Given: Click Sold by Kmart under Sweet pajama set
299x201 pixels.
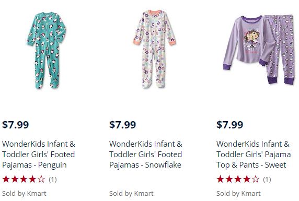Looking at the screenshot, I should [x=238, y=194].
